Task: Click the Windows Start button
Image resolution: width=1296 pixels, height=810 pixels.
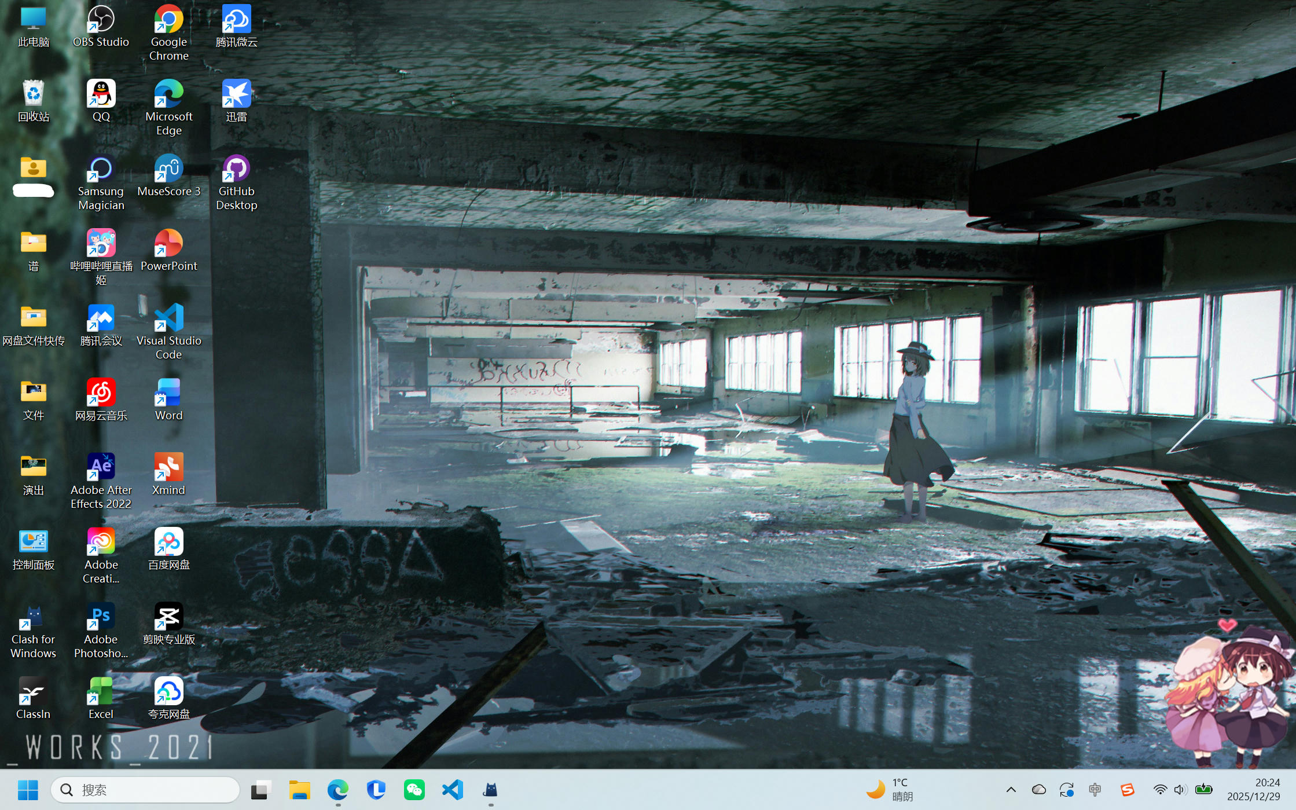Action: (x=28, y=790)
